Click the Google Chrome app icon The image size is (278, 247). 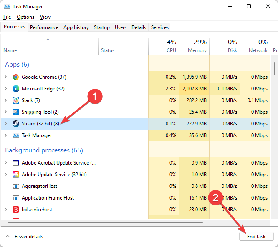16,77
